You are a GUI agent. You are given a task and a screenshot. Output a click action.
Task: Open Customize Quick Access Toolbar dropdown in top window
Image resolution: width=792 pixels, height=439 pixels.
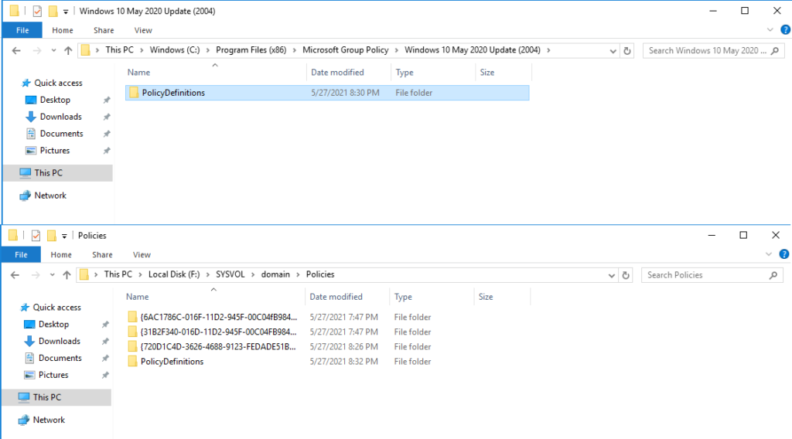tap(66, 11)
